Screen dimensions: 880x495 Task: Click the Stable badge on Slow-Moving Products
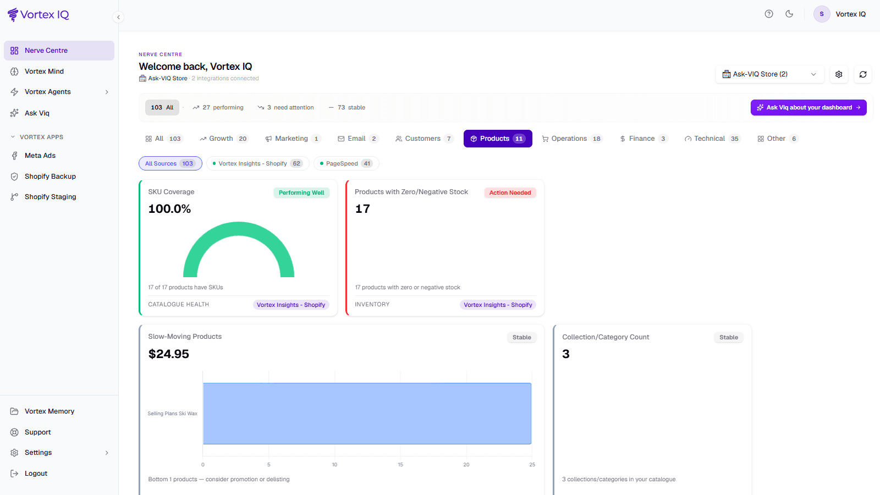522,337
